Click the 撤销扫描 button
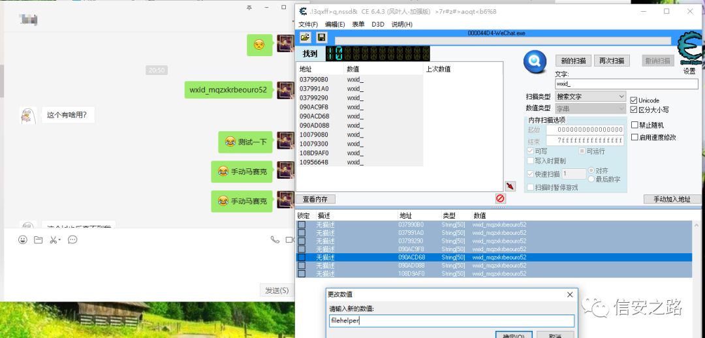Viewport: 705px width, 338px height. coord(657,61)
